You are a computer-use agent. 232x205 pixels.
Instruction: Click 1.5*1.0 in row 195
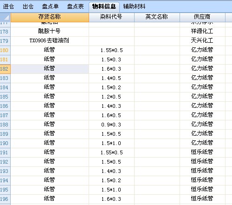111,190
